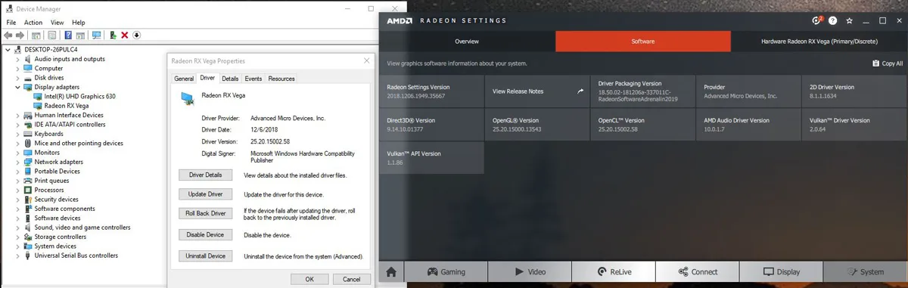Open the System section in Radeon Settings
908x288 pixels.
(x=865, y=272)
